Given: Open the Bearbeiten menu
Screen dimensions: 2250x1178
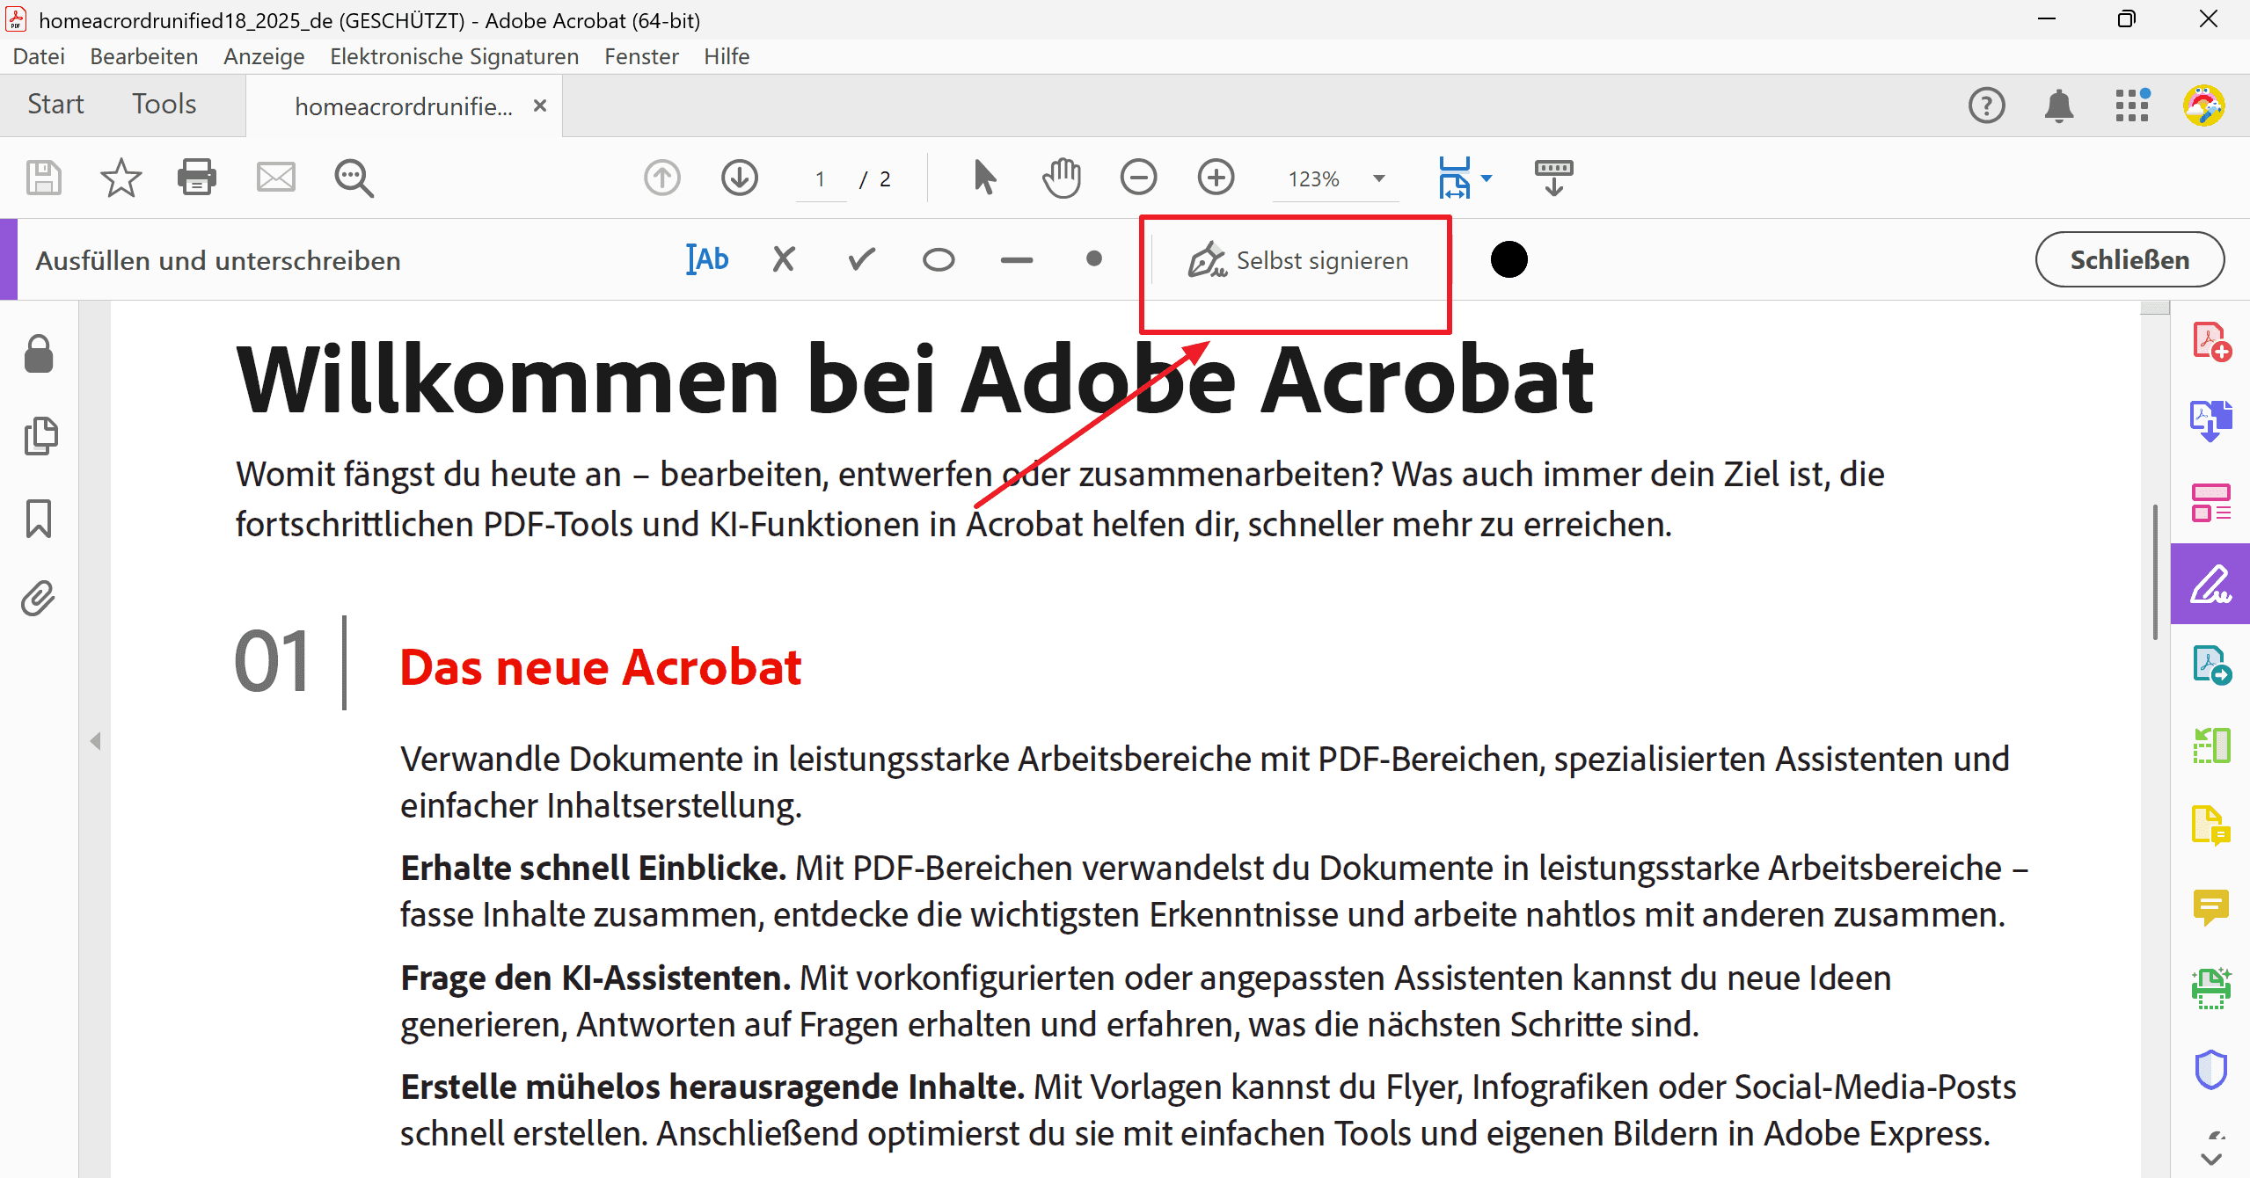Looking at the screenshot, I should (144, 56).
